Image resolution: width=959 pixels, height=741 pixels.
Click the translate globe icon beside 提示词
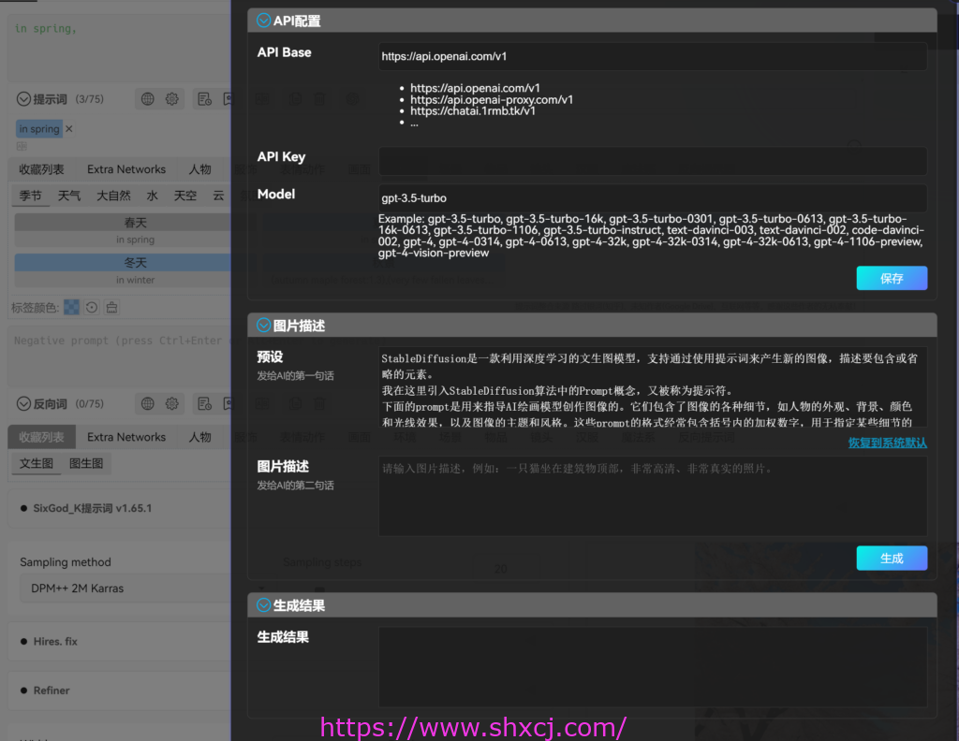click(148, 98)
